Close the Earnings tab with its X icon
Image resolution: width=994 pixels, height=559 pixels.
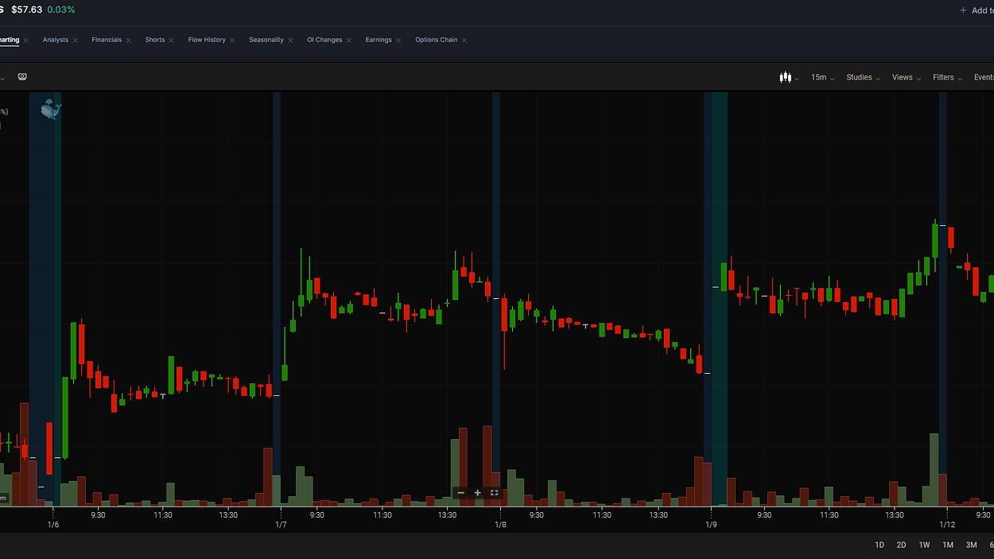point(398,39)
